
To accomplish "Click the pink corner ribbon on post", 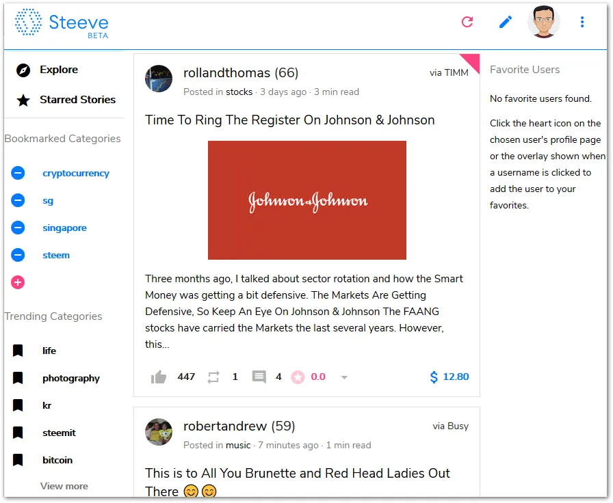I will point(472,62).
